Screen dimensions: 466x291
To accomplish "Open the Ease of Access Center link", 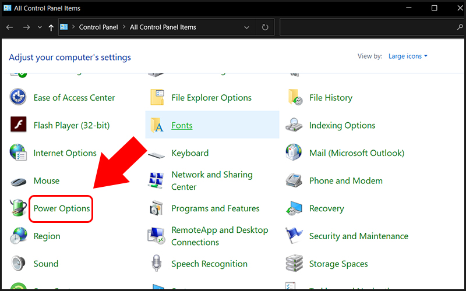I will [x=74, y=98].
